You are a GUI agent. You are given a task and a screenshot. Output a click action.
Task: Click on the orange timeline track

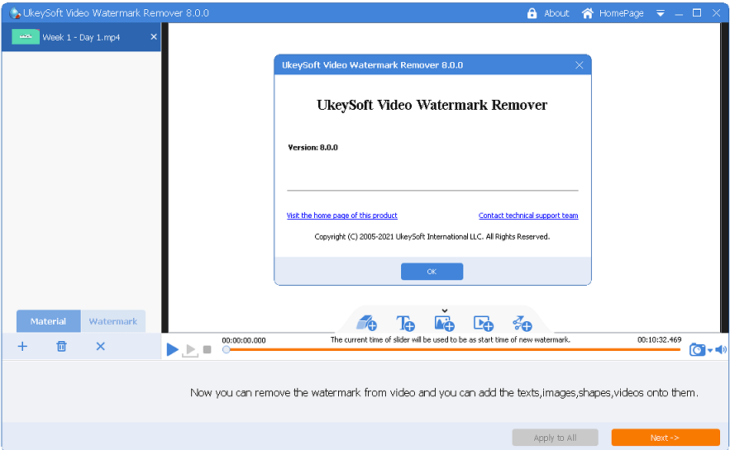pyautogui.click(x=455, y=349)
